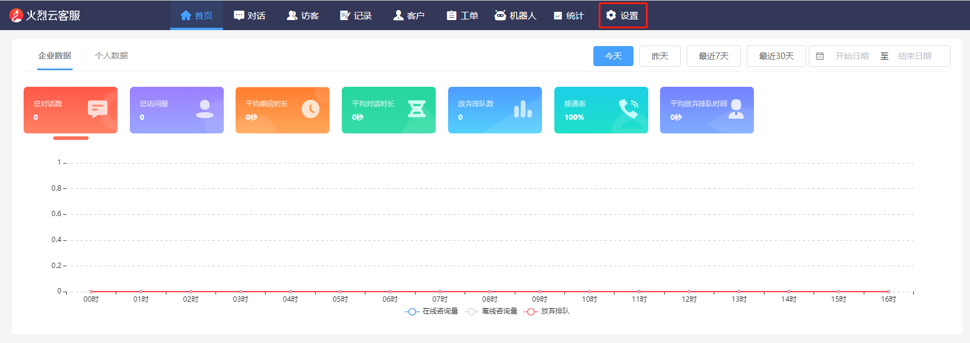
Task: Click the phone icon on 接通率 card
Action: [628, 109]
